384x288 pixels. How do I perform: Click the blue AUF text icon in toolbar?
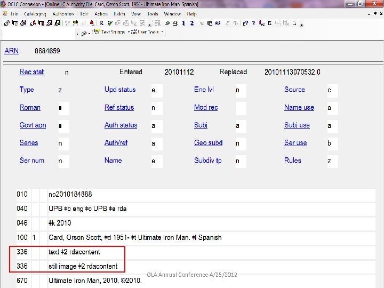point(218,23)
